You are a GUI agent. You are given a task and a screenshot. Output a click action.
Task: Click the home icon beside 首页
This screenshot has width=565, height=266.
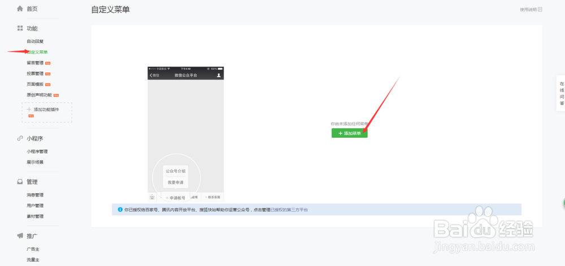20,8
